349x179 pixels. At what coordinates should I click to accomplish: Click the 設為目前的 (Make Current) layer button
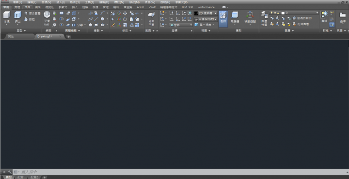coord(302,18)
